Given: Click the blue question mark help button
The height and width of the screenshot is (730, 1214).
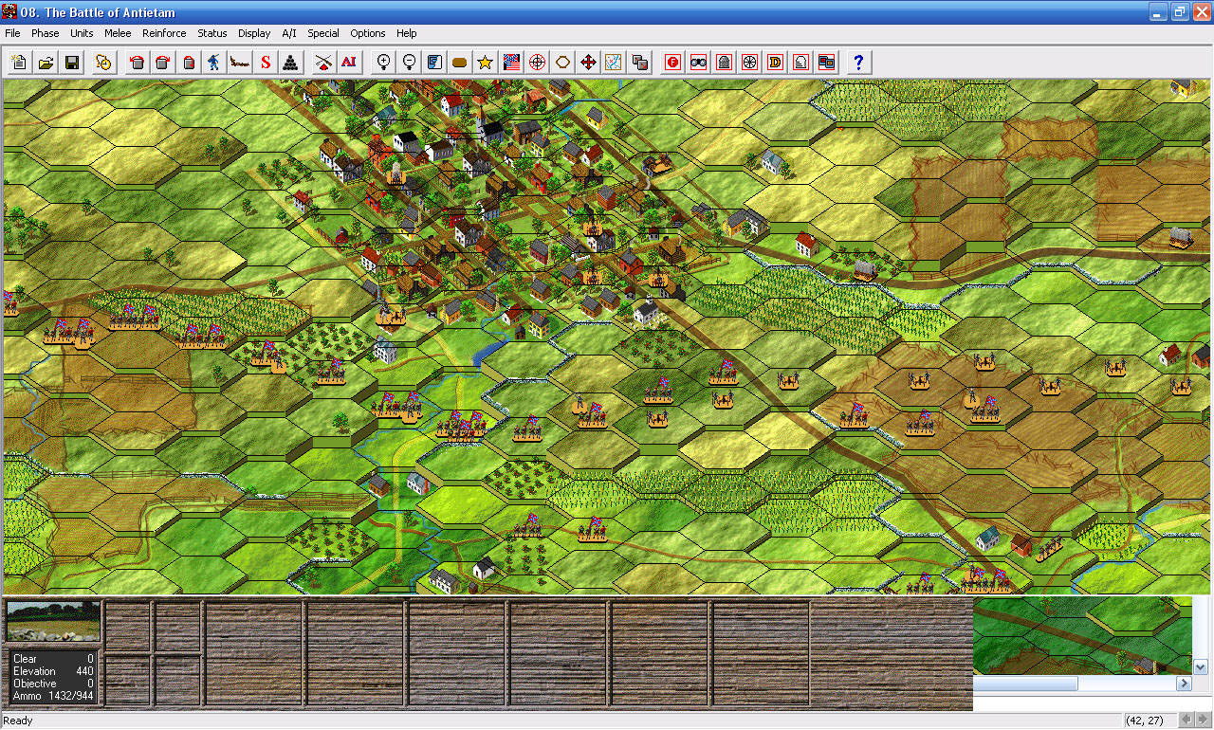Looking at the screenshot, I should click(858, 63).
